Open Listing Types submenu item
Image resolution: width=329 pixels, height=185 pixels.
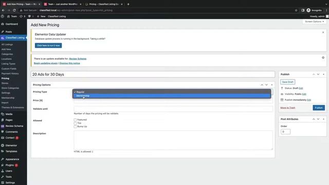point(8,64)
